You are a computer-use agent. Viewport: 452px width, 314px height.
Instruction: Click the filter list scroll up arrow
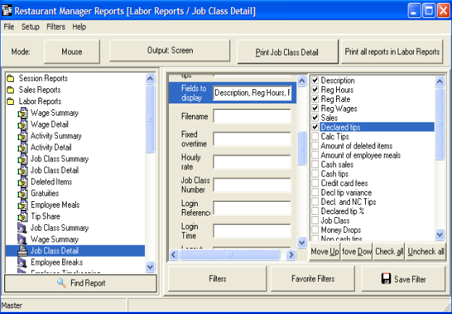301,80
